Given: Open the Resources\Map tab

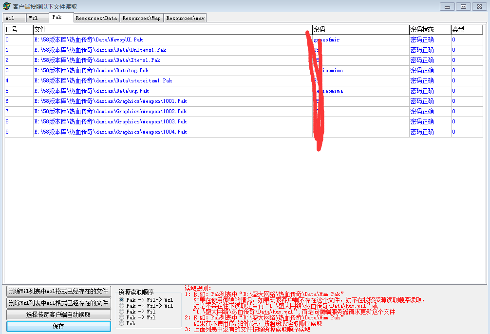Looking at the screenshot, I should (141, 18).
